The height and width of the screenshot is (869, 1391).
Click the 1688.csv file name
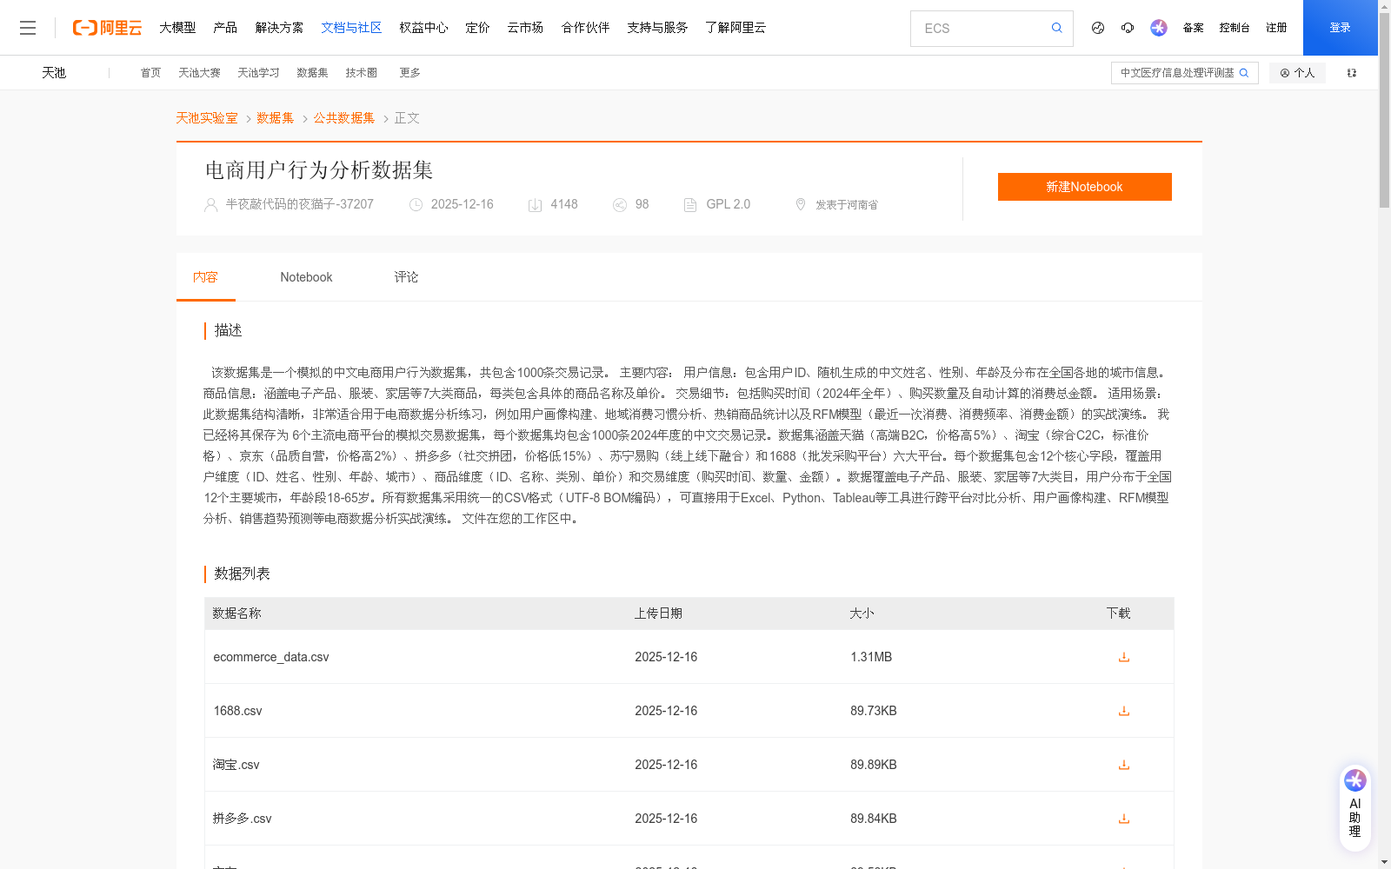237,711
